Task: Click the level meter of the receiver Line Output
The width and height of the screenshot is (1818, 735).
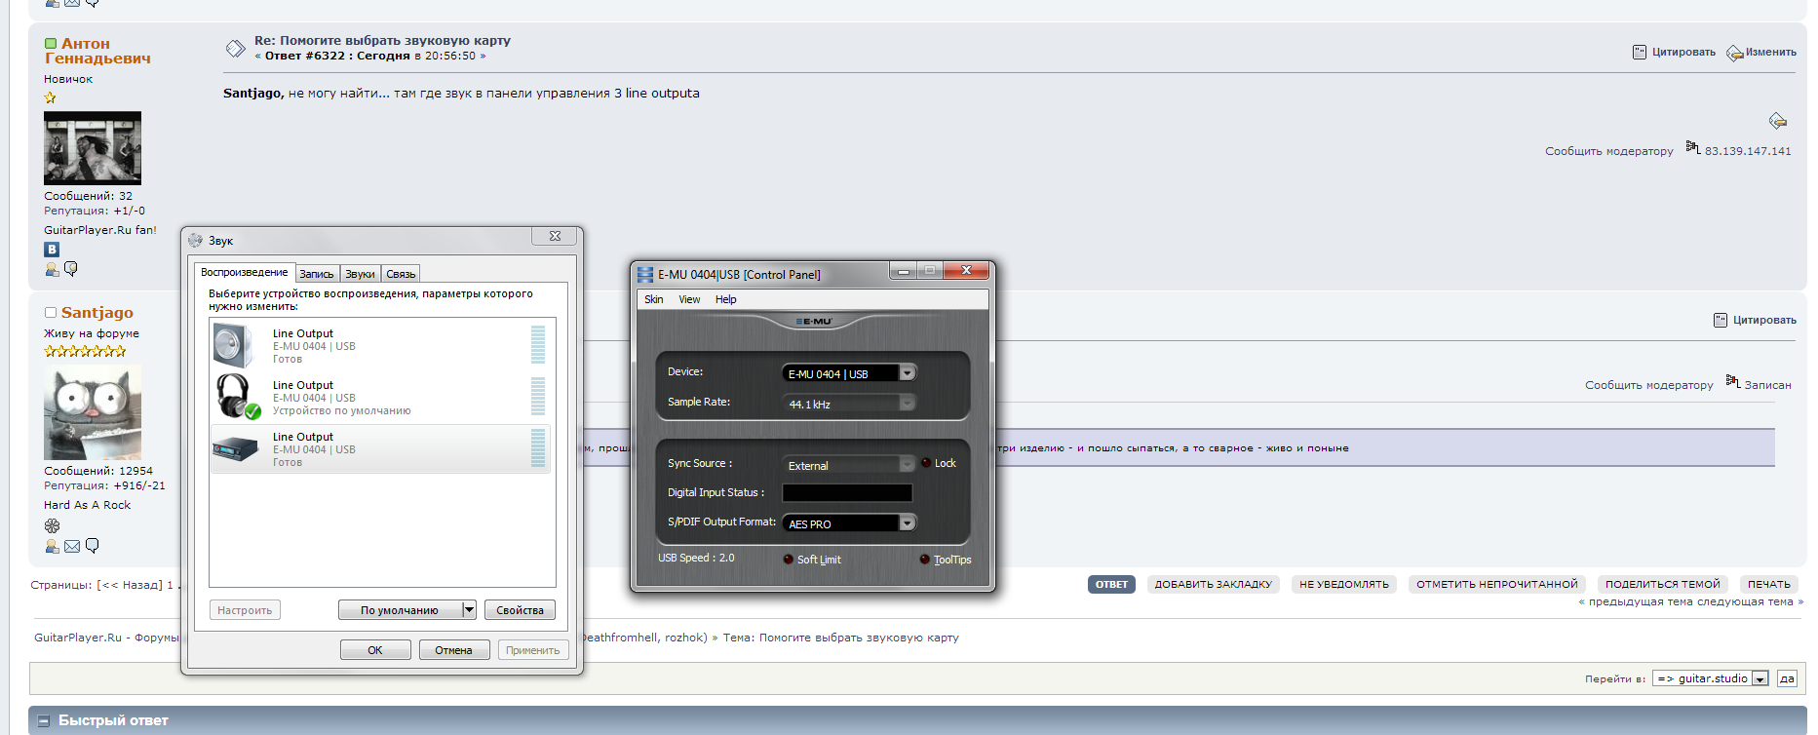Action: coord(538,448)
